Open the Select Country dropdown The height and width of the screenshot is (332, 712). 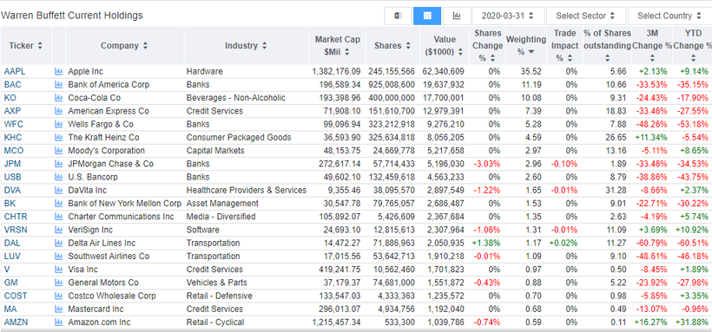(x=669, y=16)
